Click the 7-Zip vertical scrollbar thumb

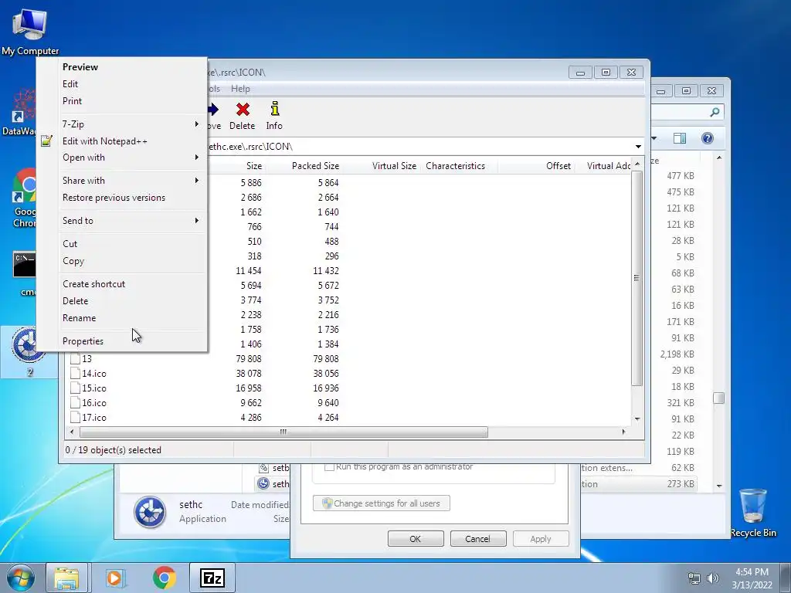pyautogui.click(x=637, y=278)
